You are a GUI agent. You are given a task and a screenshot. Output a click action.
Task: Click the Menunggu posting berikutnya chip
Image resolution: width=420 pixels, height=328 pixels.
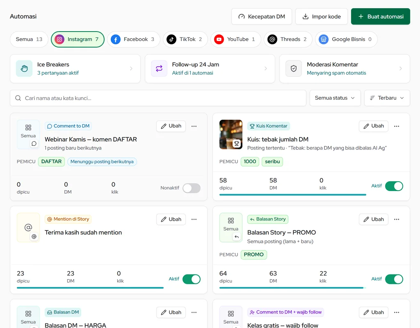[102, 162]
